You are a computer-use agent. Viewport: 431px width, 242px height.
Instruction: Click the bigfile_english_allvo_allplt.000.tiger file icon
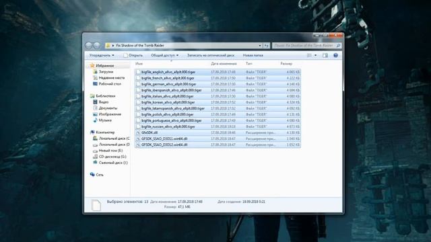(x=138, y=72)
